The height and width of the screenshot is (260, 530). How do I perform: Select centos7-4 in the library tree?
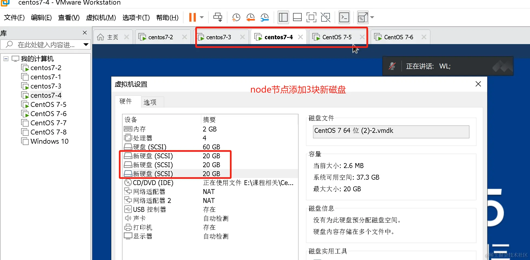click(46, 95)
